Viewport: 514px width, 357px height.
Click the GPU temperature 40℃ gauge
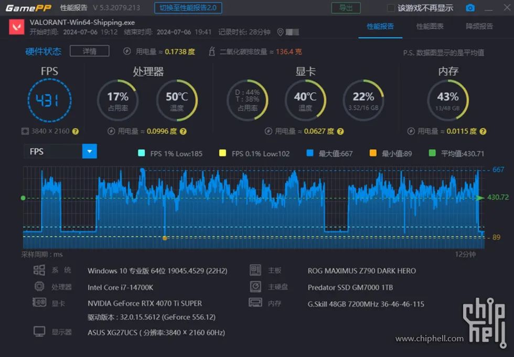305,100
